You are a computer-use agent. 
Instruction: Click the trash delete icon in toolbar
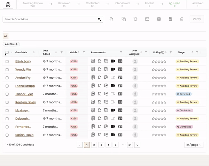pos(182,19)
